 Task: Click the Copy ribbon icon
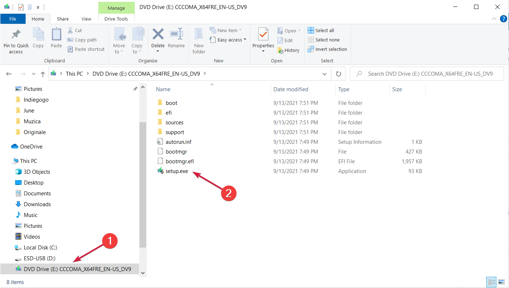click(x=38, y=35)
